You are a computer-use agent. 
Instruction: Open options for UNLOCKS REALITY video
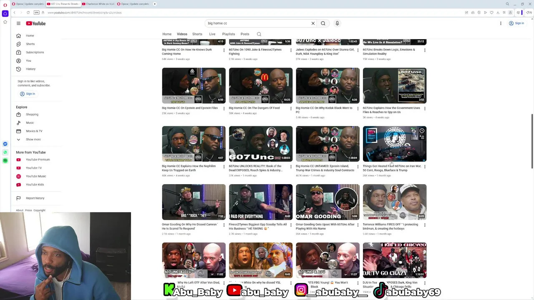291,167
